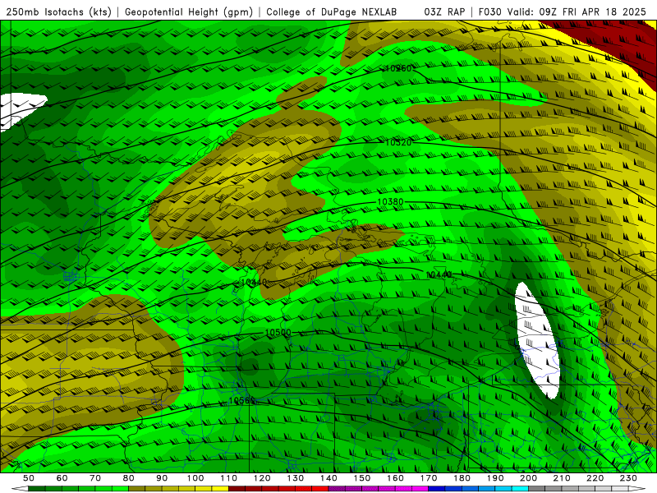Click the legend value label 140
Viewport: 657px width, 493px height.
click(x=328, y=478)
